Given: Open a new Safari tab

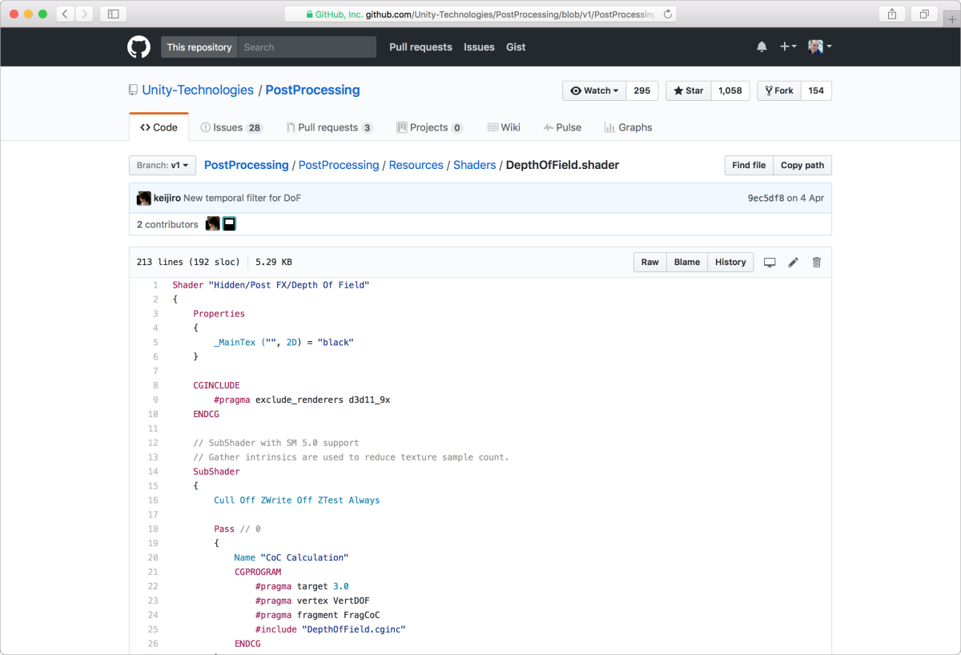Looking at the screenshot, I should 951,19.
